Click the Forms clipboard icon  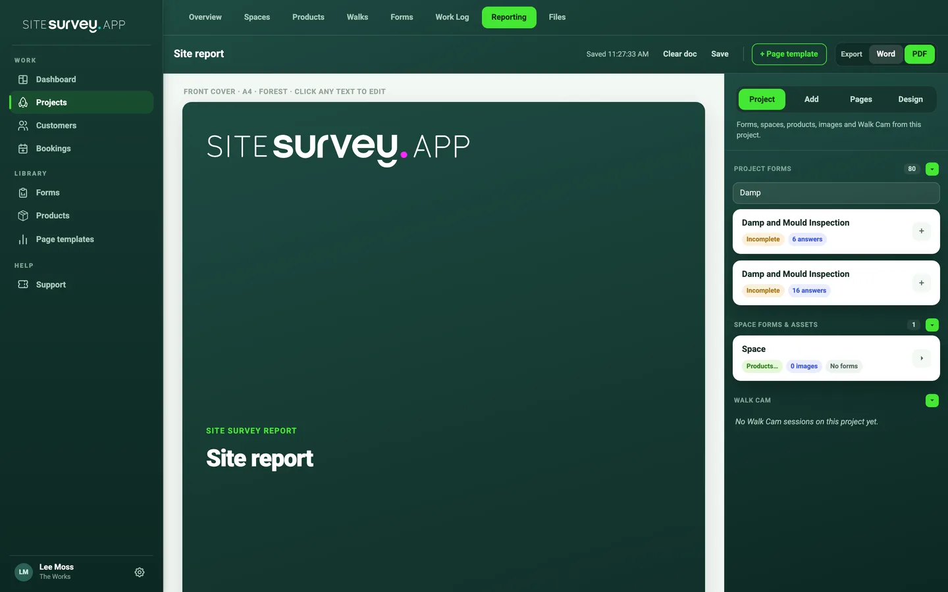point(23,193)
